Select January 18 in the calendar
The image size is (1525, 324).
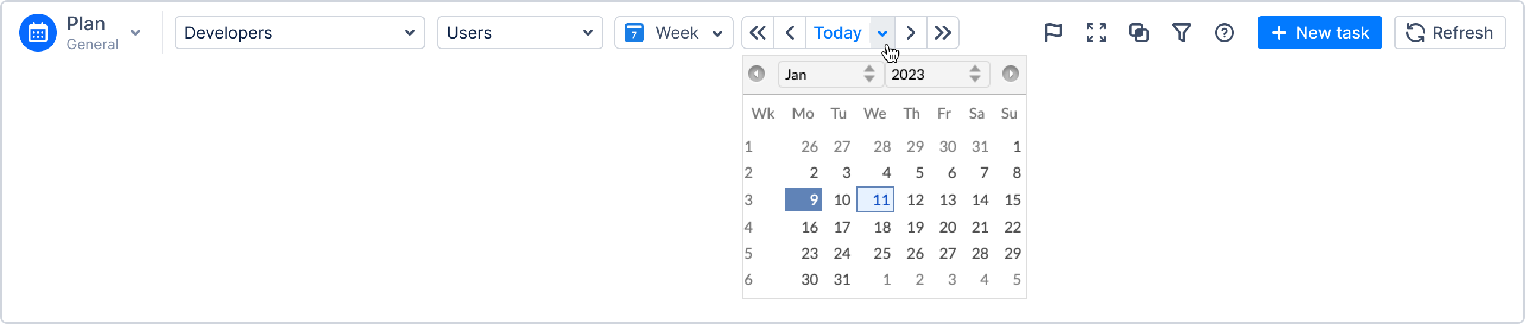(x=882, y=227)
